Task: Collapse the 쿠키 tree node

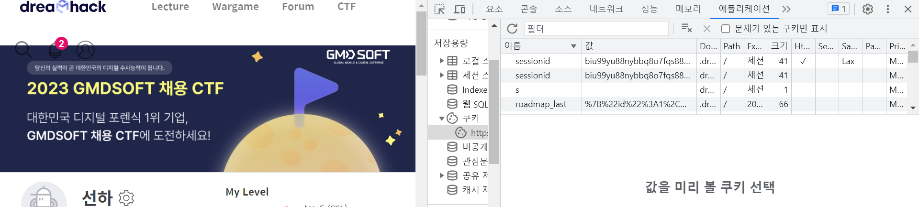Action: tap(442, 118)
